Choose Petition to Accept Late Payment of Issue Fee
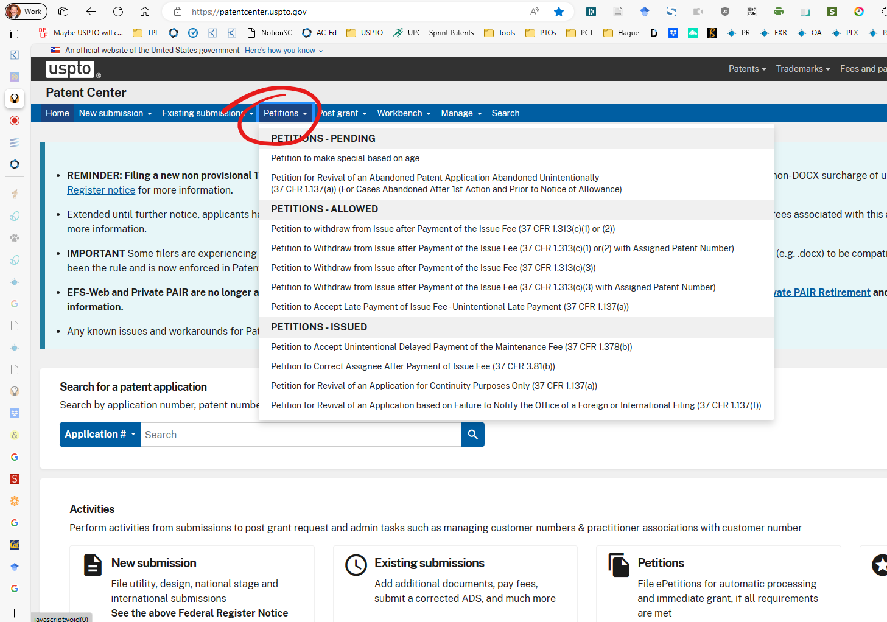This screenshot has height=622, width=887. 449,307
